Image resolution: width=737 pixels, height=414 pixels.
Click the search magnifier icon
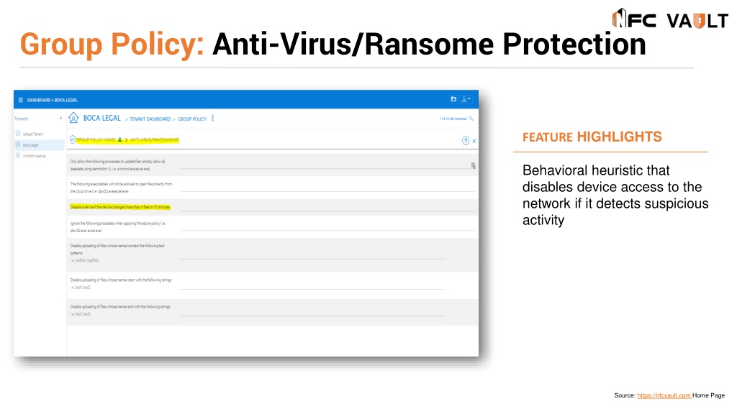[x=471, y=119]
